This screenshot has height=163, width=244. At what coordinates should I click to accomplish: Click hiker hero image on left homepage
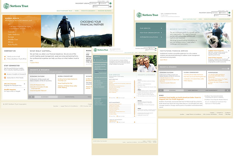pyautogui.click(x=76, y=31)
